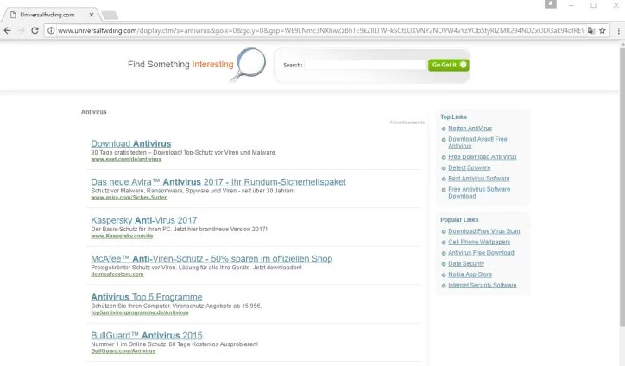This screenshot has width=625, height=366.
Task: Click the Top Links heading
Action: 453,117
